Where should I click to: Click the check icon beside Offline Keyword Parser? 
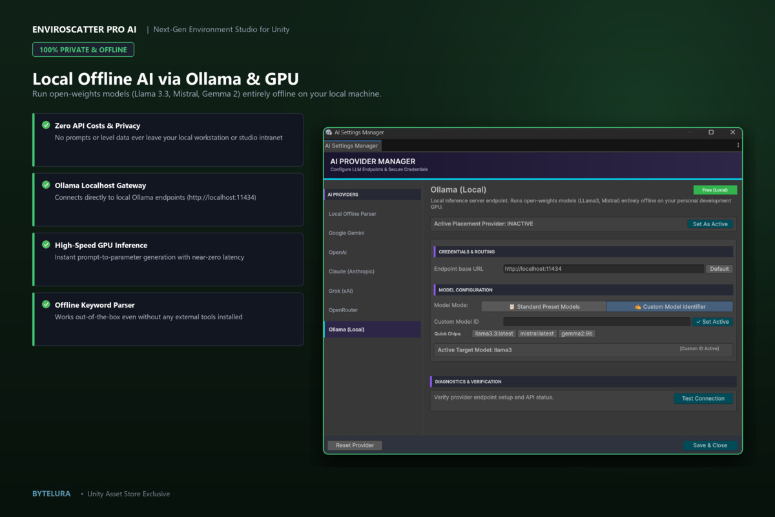click(x=46, y=304)
